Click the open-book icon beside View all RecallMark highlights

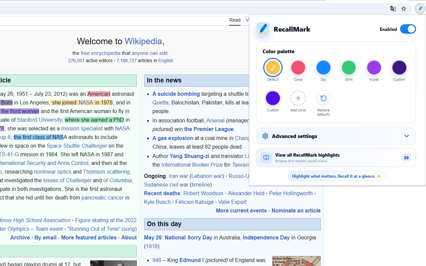point(266,158)
